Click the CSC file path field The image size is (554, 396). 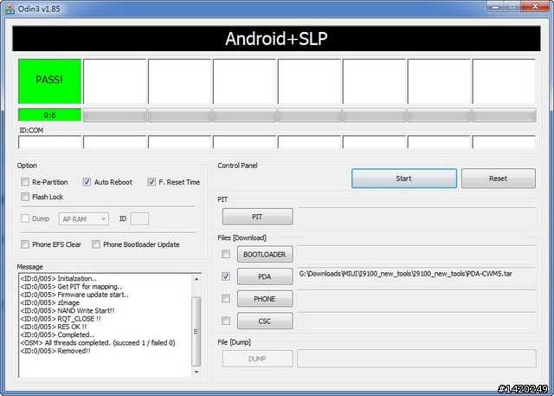click(x=416, y=321)
